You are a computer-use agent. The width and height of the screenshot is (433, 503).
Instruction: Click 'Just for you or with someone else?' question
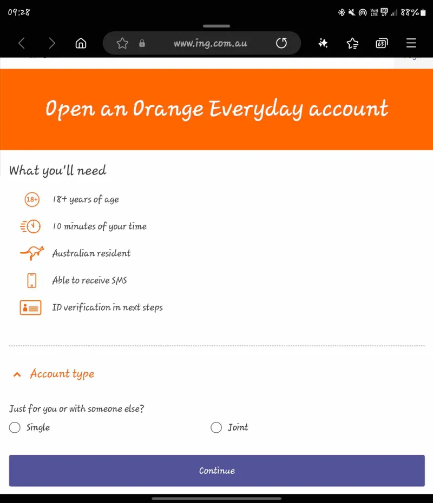point(76,408)
